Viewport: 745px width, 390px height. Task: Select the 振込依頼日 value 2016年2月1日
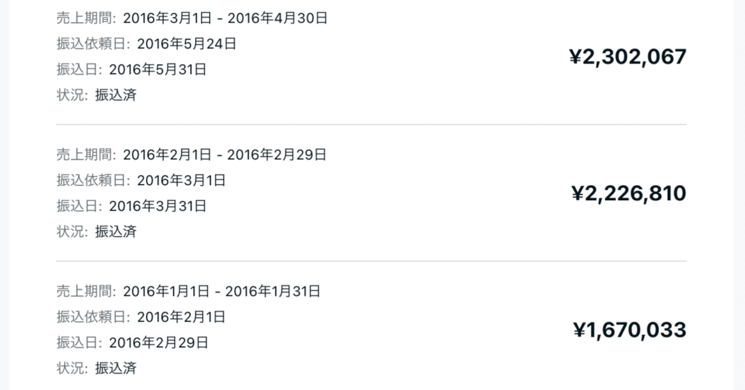(x=181, y=317)
